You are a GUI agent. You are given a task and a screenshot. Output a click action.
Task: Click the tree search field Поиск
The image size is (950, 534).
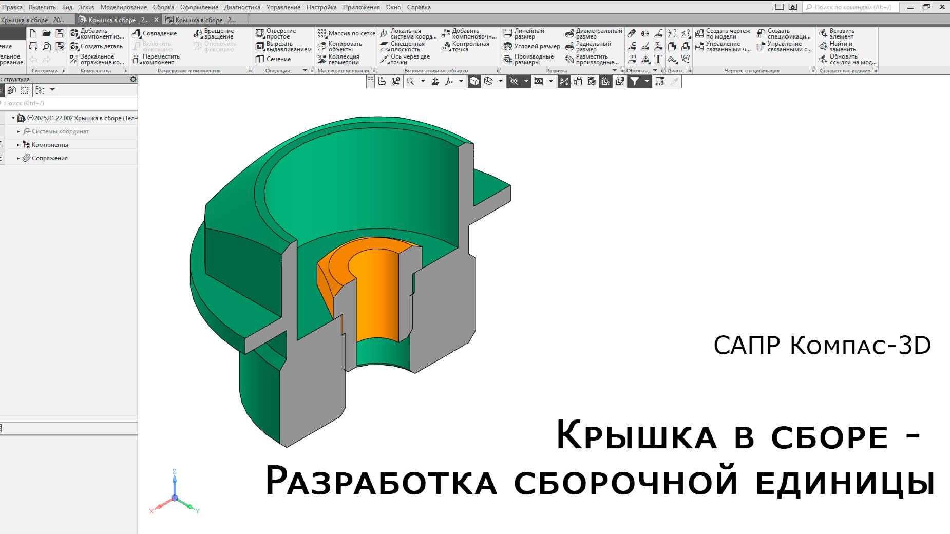(68, 103)
